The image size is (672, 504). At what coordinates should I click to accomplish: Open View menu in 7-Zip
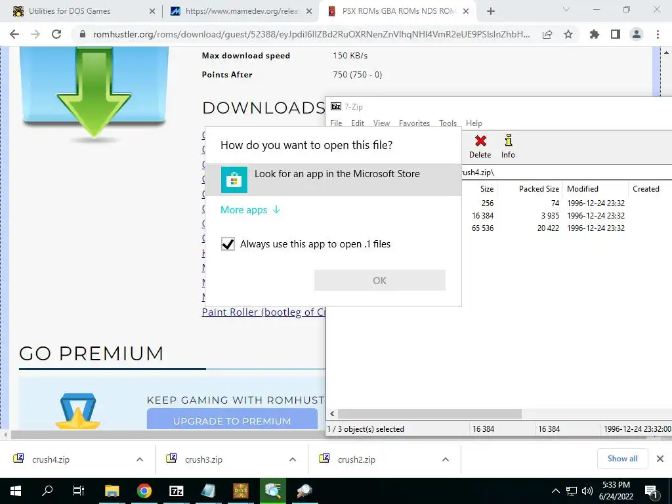381,123
